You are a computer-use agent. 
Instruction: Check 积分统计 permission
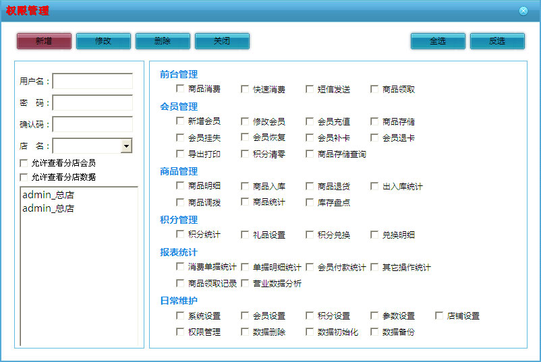click(179, 234)
